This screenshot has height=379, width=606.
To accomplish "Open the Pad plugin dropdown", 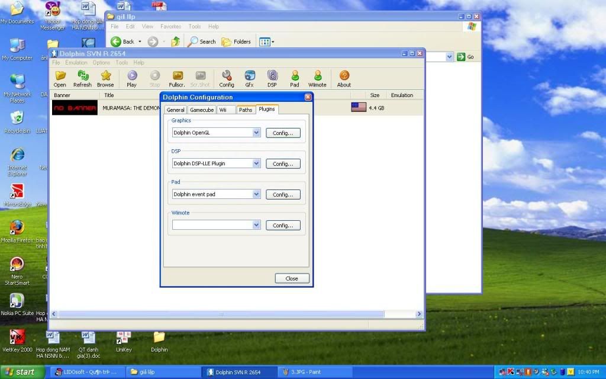I will click(256, 194).
